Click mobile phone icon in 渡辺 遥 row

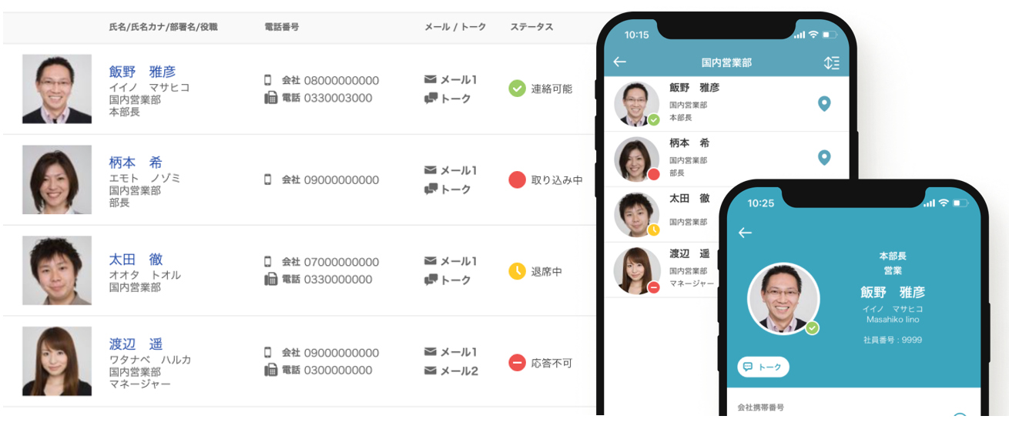point(268,353)
